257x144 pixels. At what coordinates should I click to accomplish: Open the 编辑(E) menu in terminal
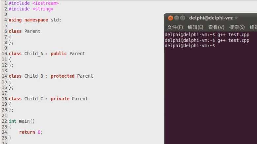click(195, 27)
